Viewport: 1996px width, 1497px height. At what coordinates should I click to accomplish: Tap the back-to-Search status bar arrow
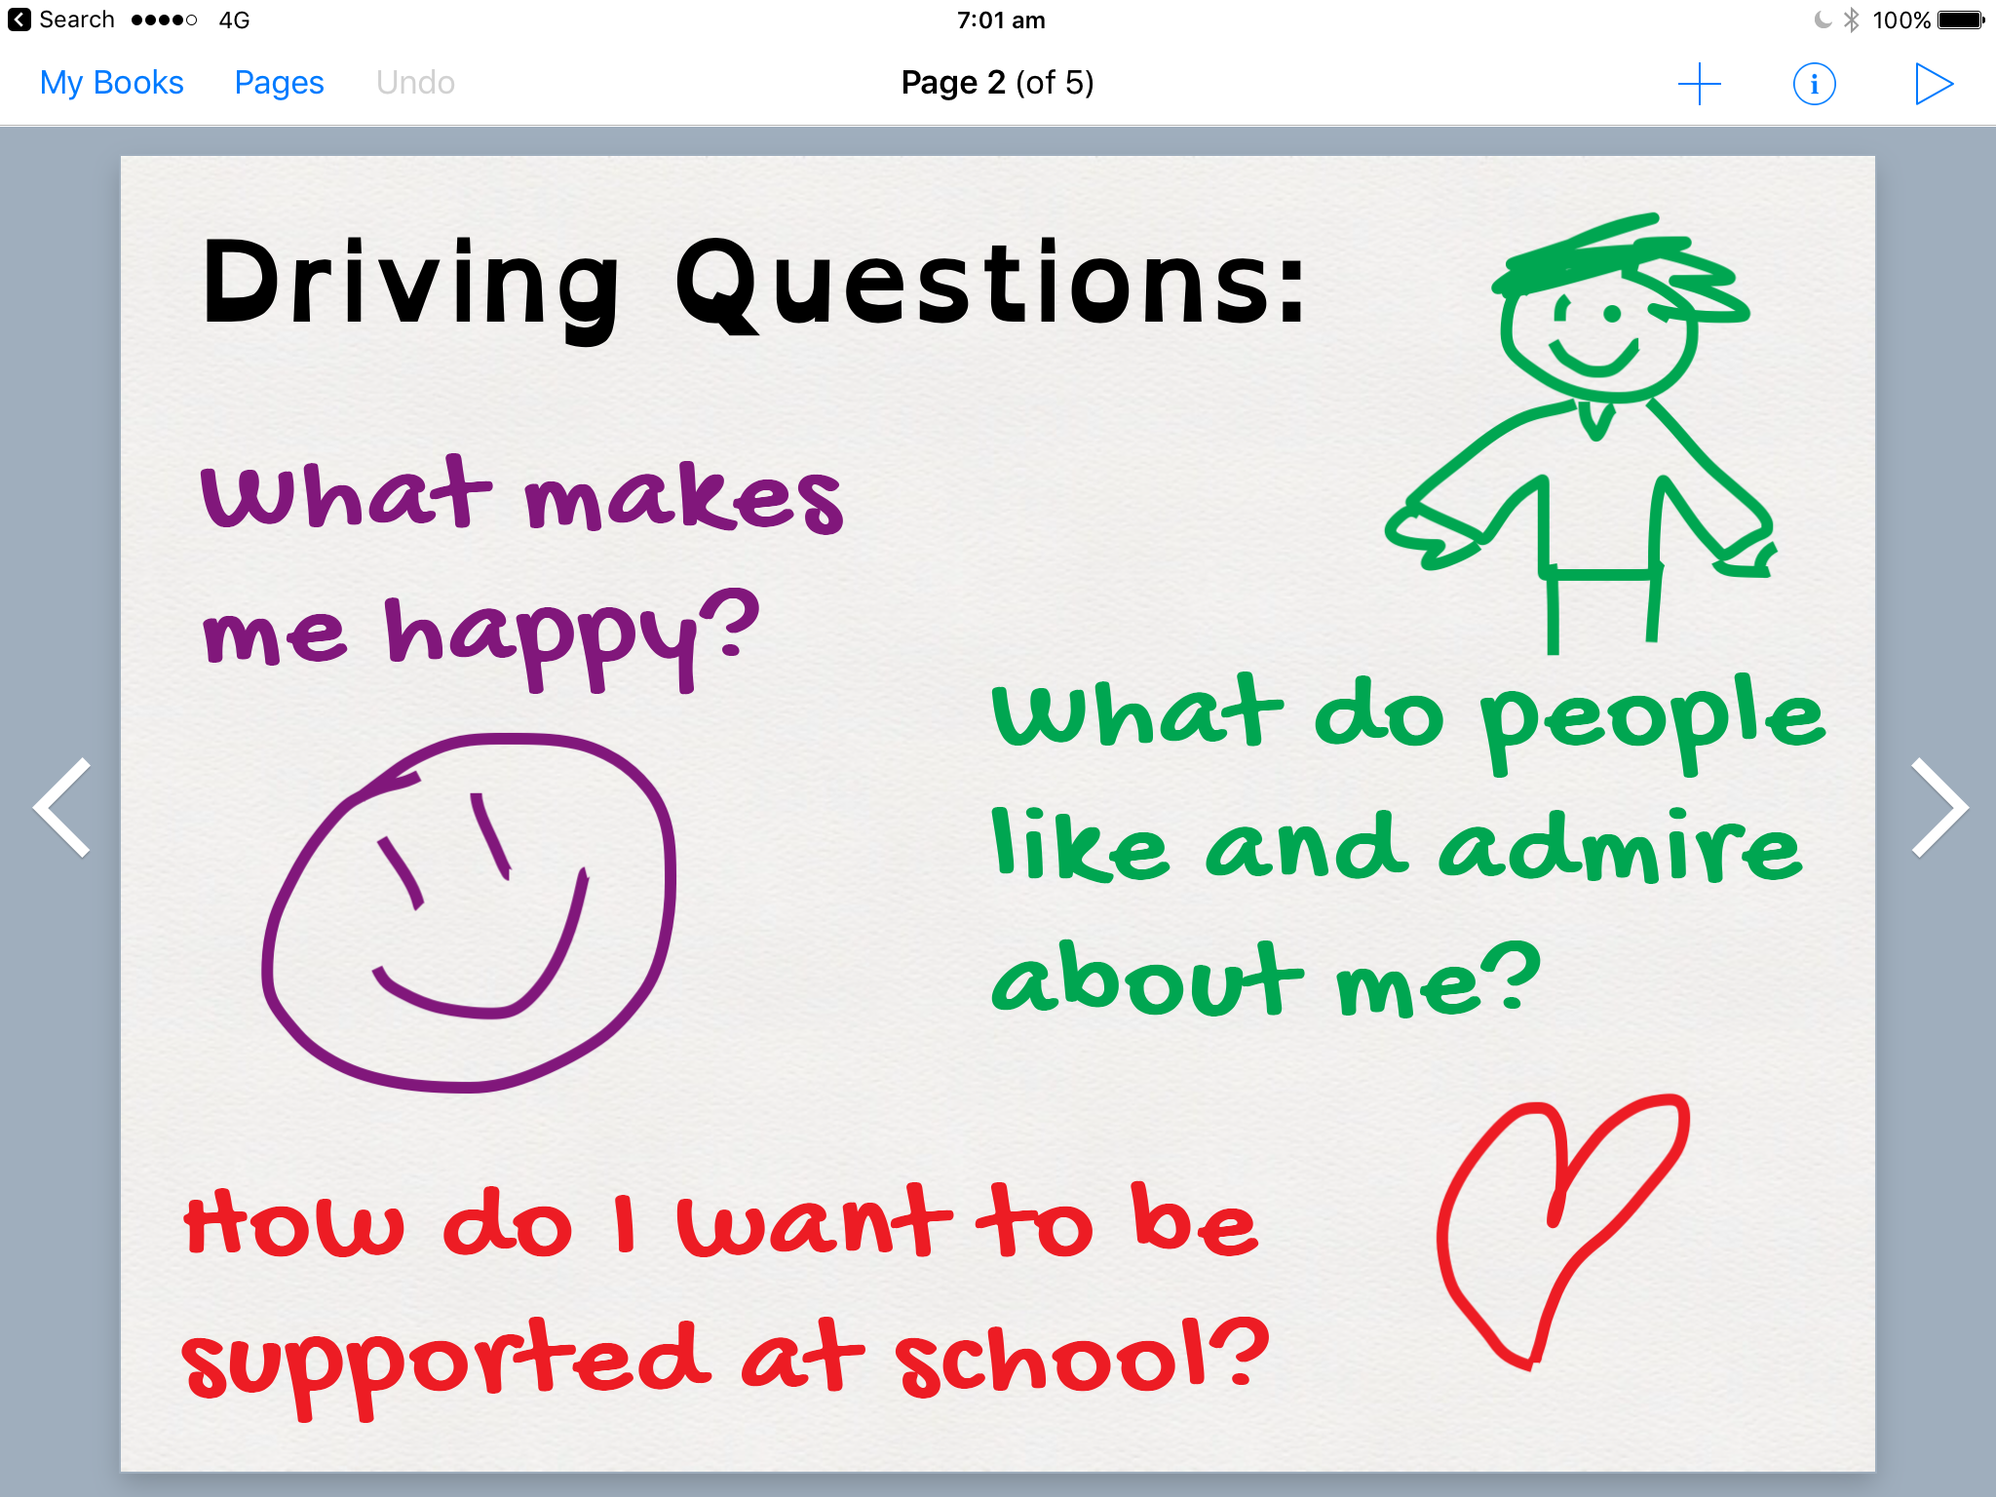[19, 19]
